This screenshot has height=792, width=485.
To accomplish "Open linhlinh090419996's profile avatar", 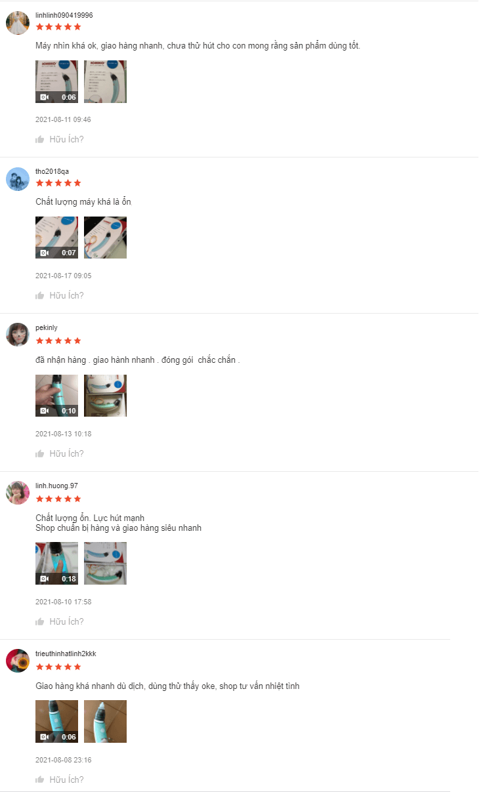I will [x=18, y=23].
